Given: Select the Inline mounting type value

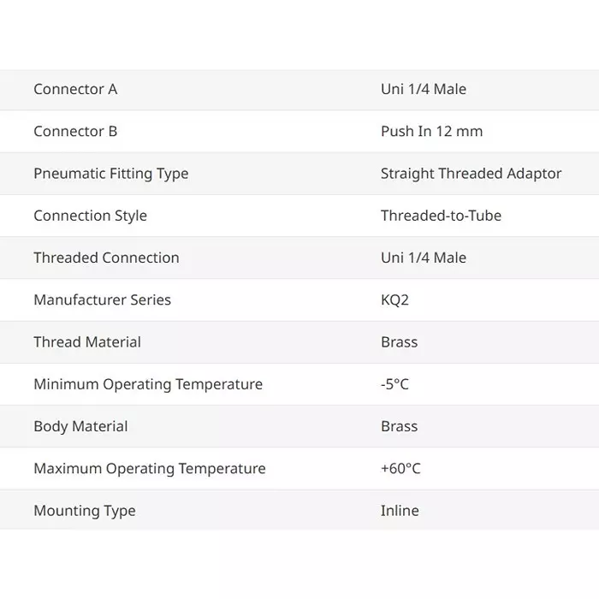Looking at the screenshot, I should pyautogui.click(x=400, y=511).
